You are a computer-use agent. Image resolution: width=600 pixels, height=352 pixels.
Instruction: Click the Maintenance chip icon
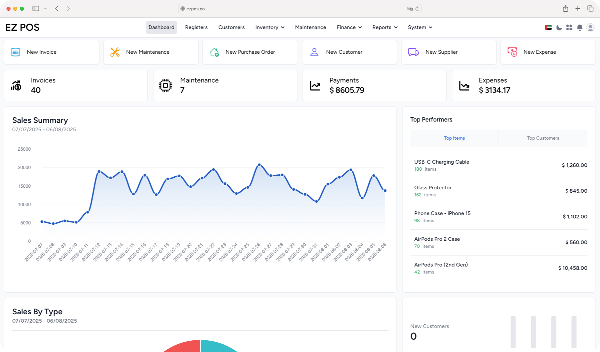(165, 85)
